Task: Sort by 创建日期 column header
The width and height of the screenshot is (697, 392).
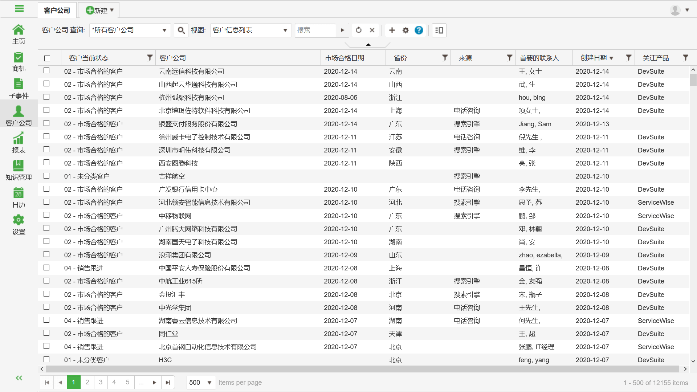Action: coord(594,58)
